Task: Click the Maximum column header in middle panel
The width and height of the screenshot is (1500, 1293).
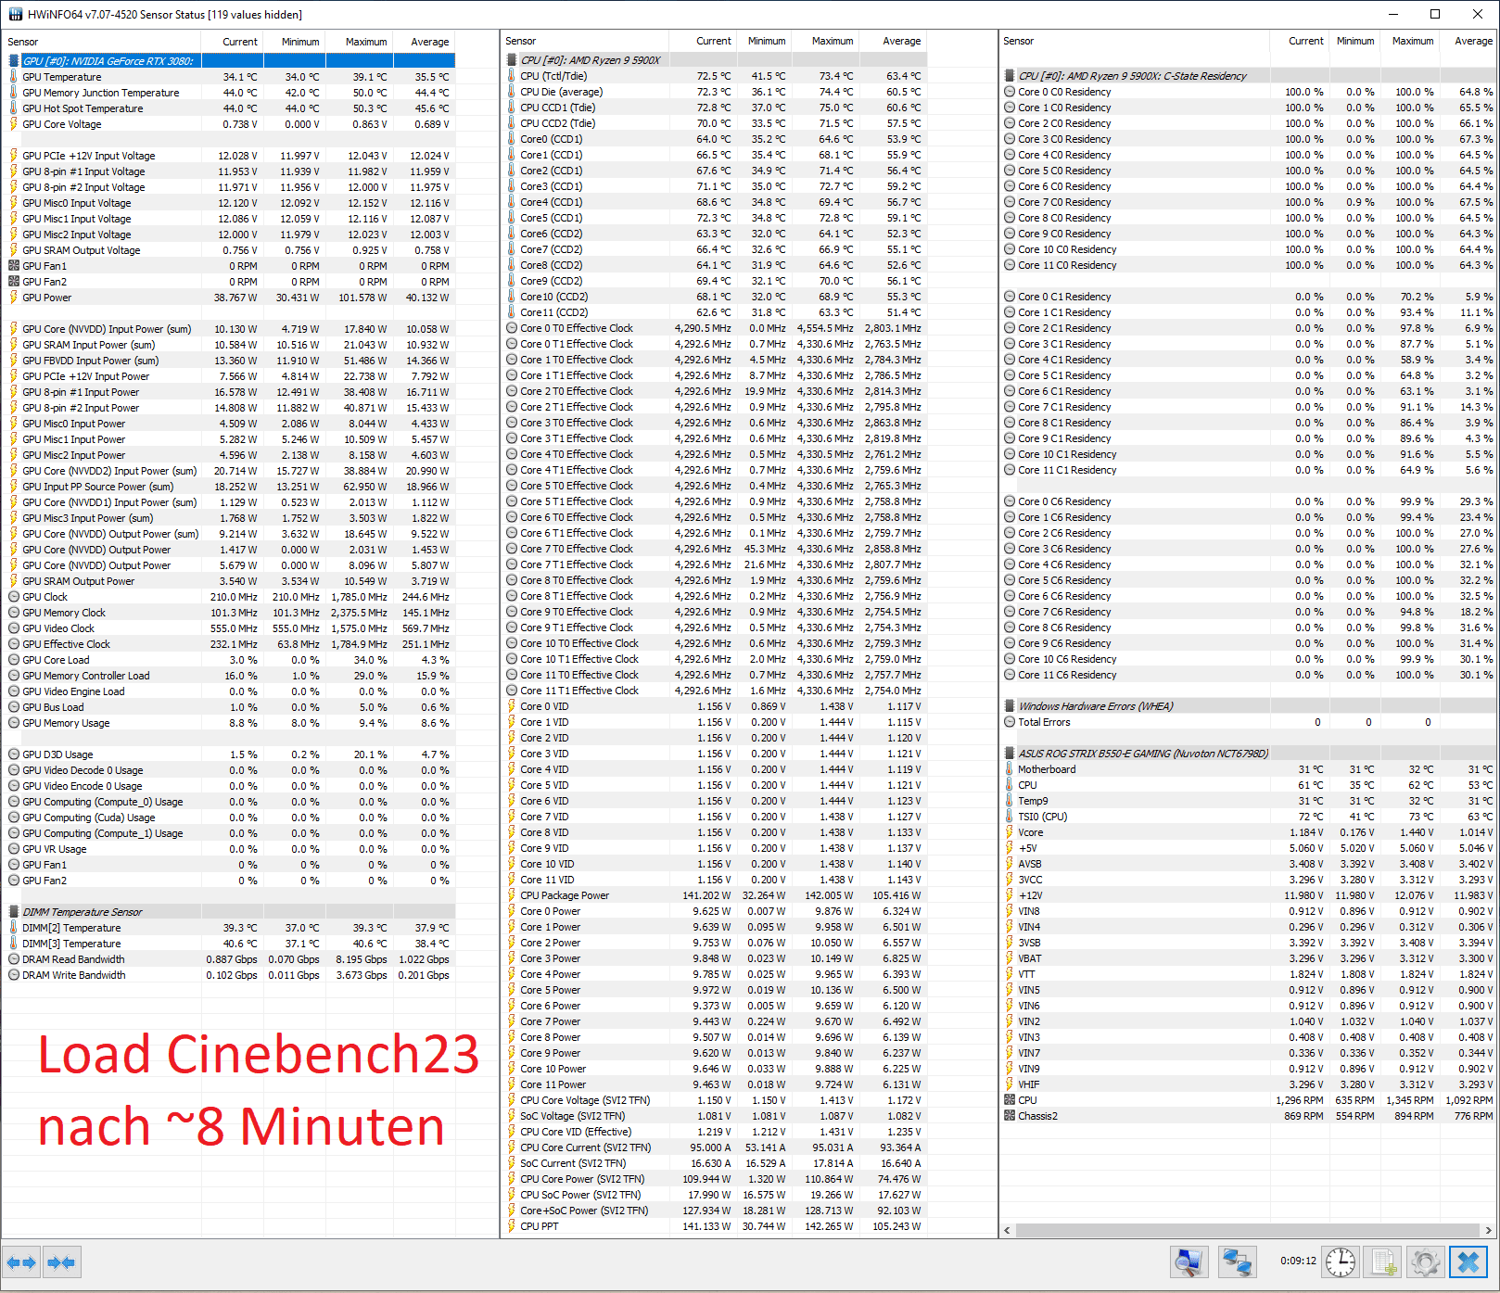Action: 825,41
